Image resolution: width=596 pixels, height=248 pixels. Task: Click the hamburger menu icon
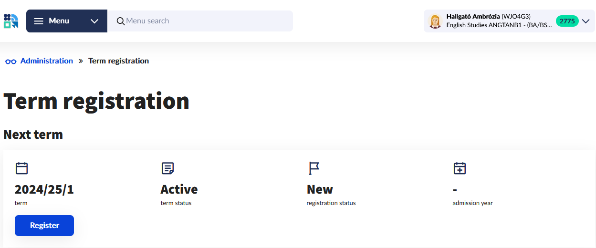tap(39, 21)
